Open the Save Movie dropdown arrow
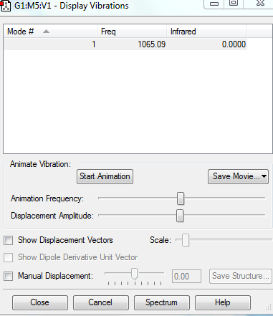The height and width of the screenshot is (316, 273). (x=264, y=176)
